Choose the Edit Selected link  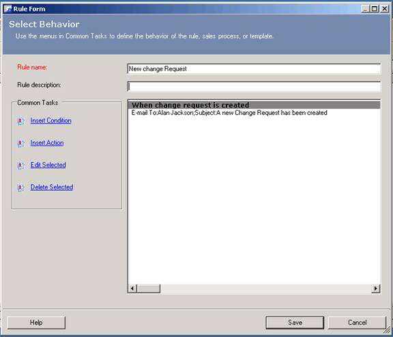pos(48,165)
